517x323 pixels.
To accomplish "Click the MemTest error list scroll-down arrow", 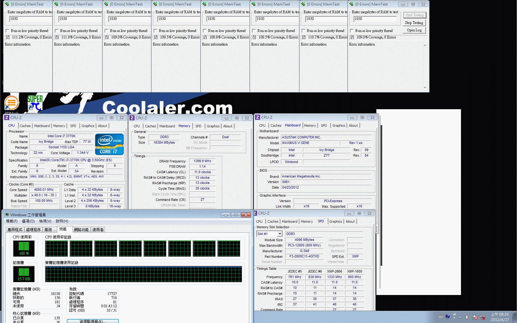I will point(425,88).
